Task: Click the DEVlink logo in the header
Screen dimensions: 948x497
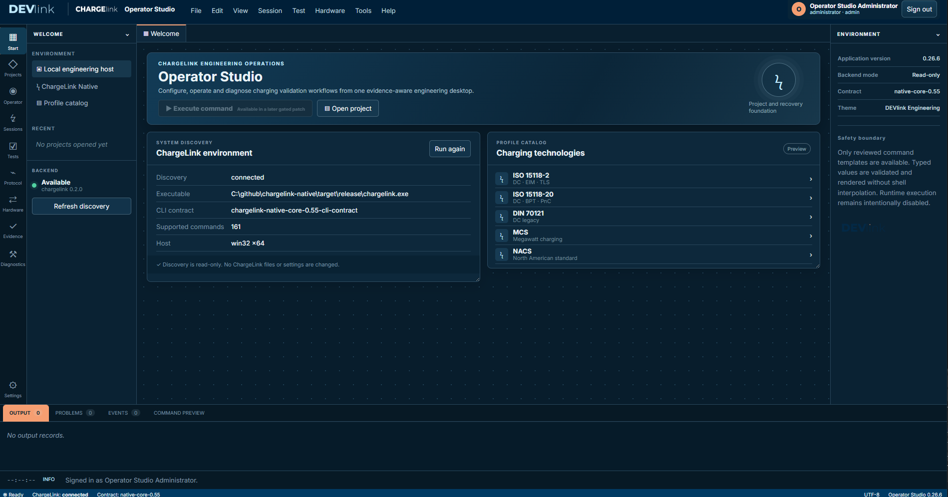Action: point(31,9)
